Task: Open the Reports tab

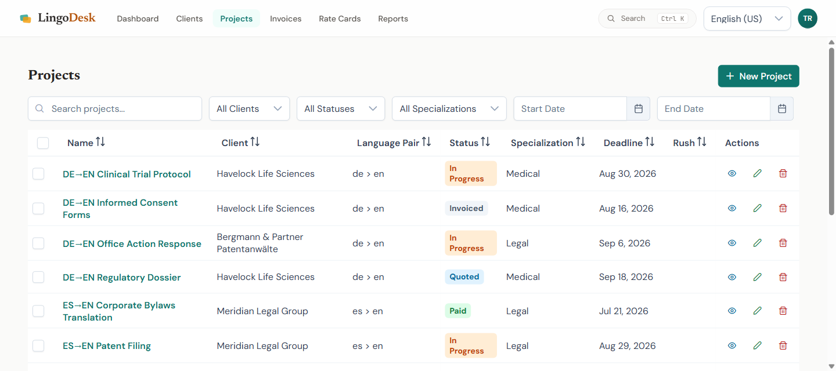Action: click(x=393, y=19)
